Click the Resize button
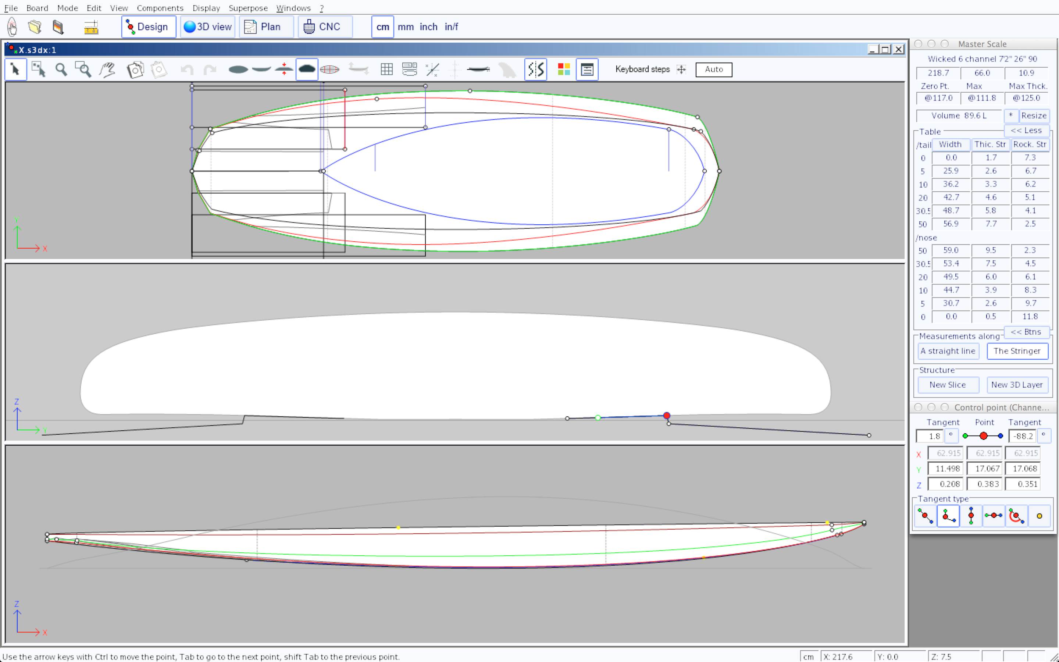The height and width of the screenshot is (662, 1059). coord(1034,115)
